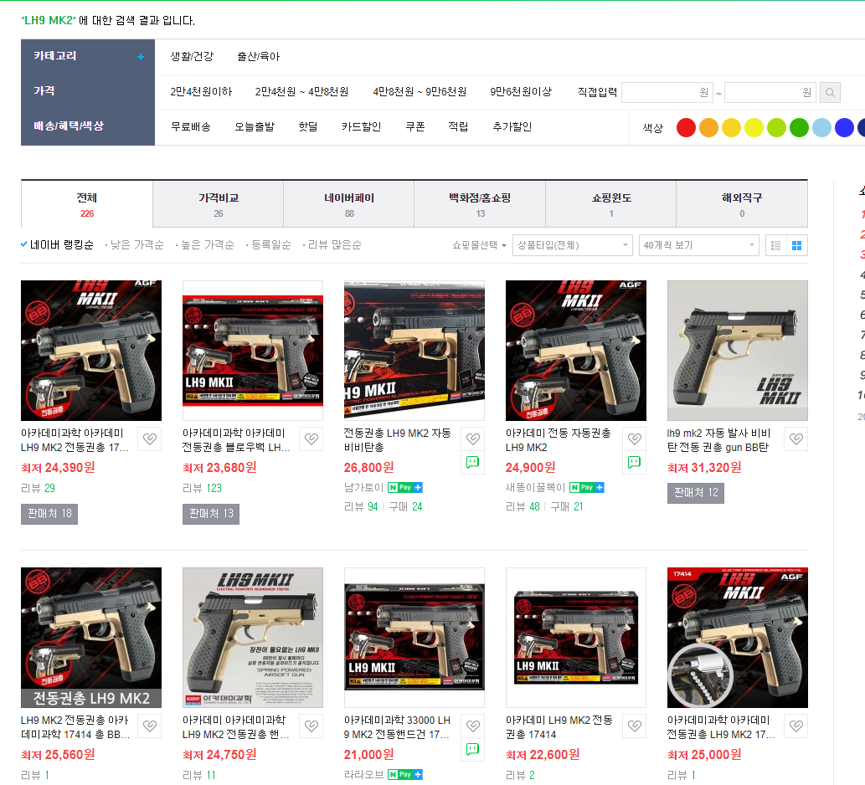
Task: Wishlist heart for 24,390원 LH9 MK2 item
Action: point(150,439)
